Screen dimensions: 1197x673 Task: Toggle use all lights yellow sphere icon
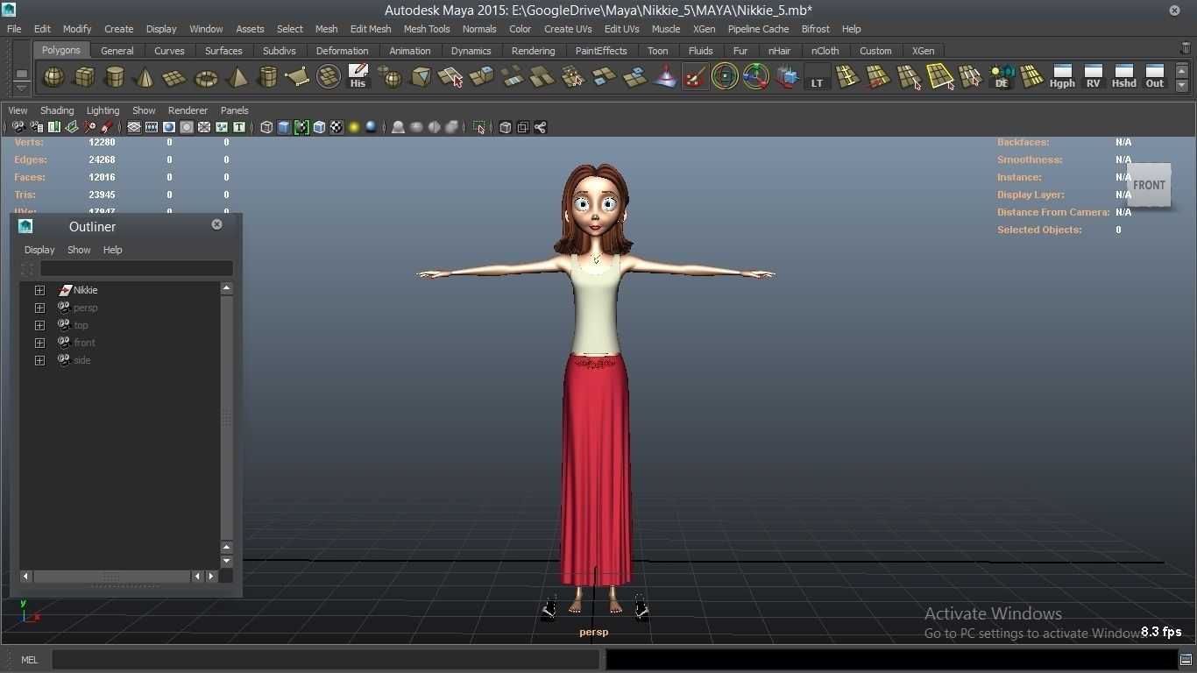pos(354,127)
